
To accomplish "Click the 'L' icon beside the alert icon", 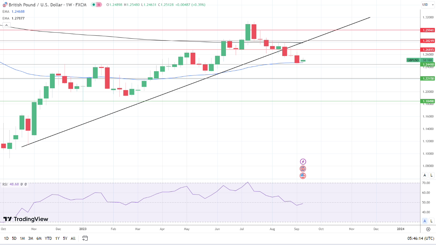I will [x=431, y=175].
